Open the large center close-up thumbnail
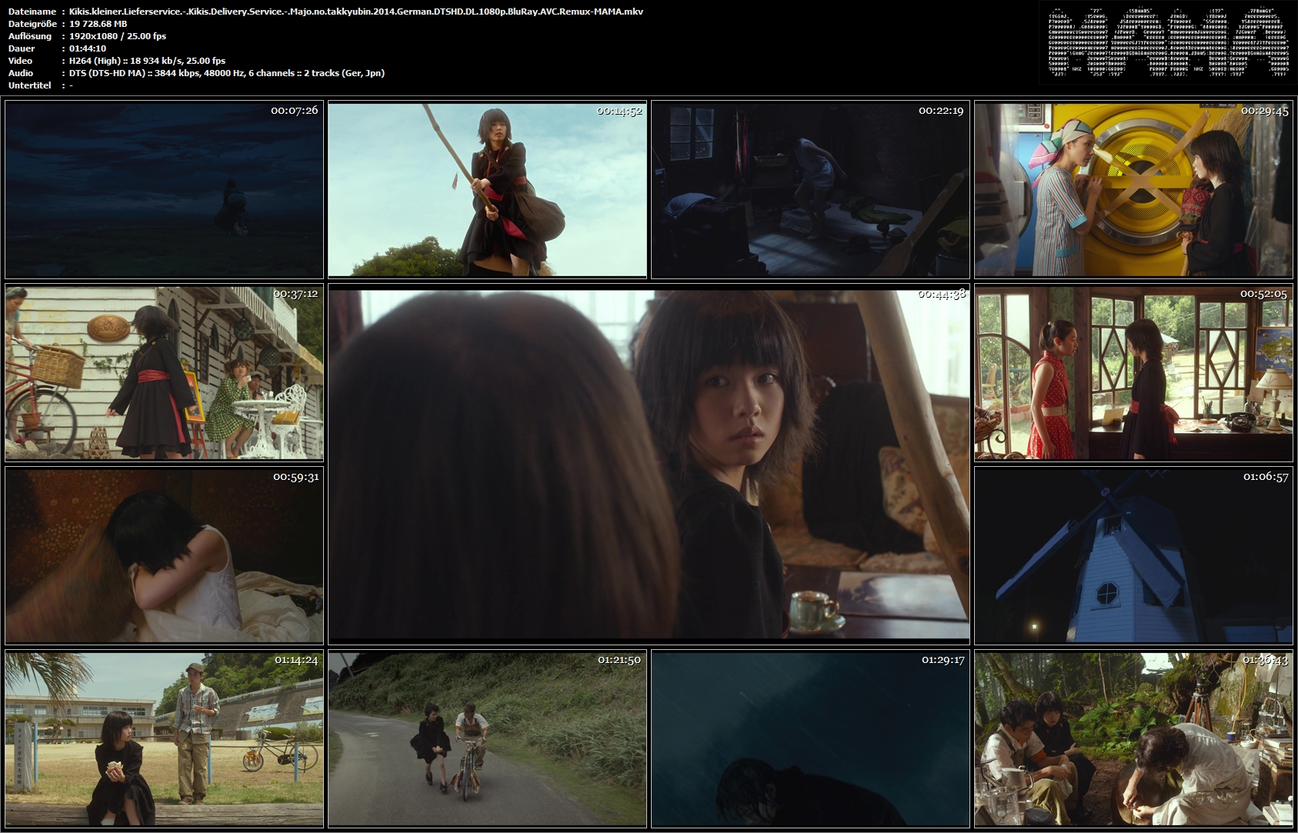1298x833 pixels. [x=649, y=465]
